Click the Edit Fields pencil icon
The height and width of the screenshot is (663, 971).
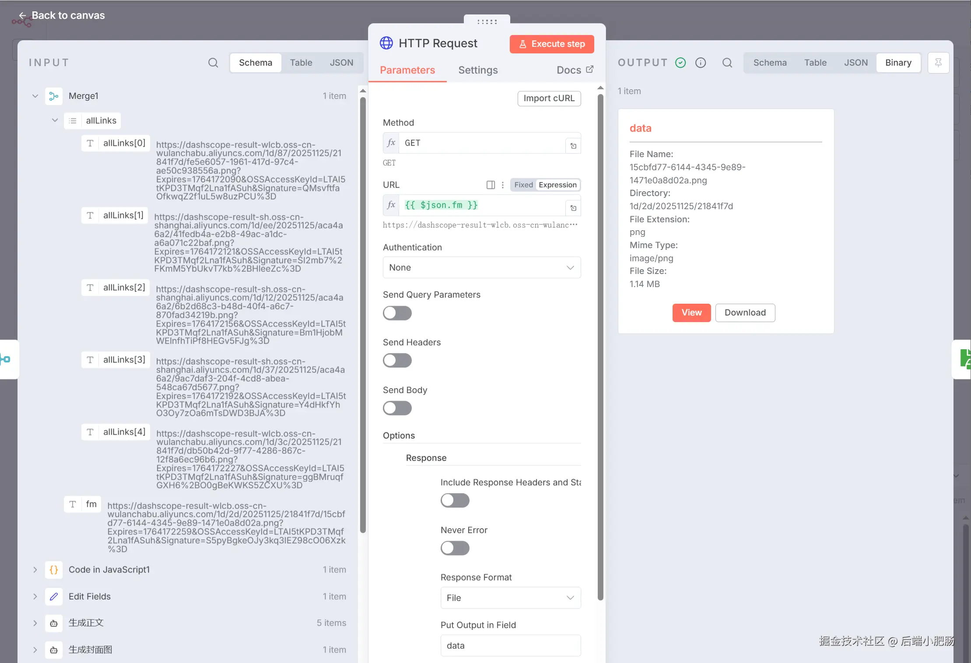coord(54,596)
